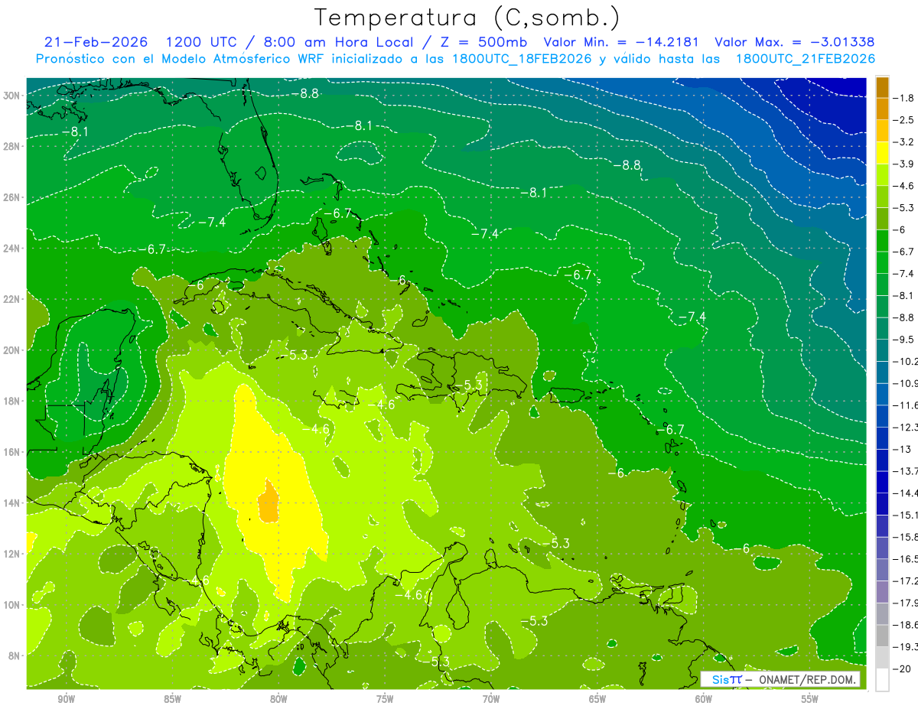Screen dimensions: 918x709
Task: Click the "26N" latitude axis label
Action: [13, 197]
